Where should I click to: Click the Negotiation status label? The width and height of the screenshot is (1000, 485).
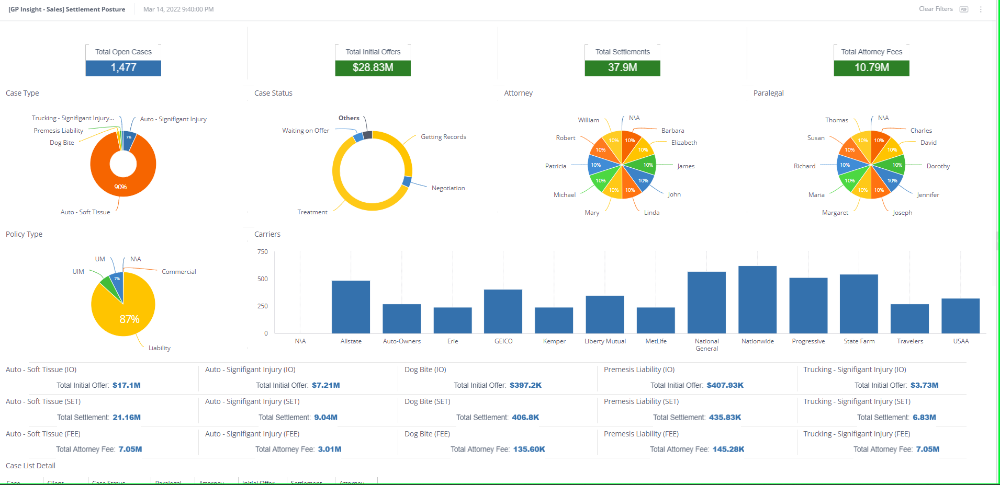[448, 188]
